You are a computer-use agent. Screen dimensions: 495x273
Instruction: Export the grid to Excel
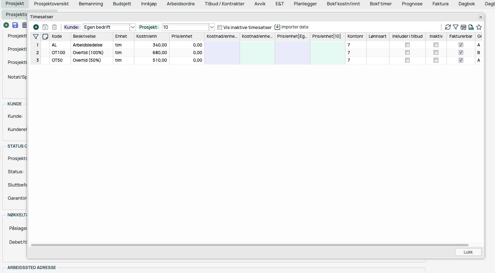tap(471, 27)
